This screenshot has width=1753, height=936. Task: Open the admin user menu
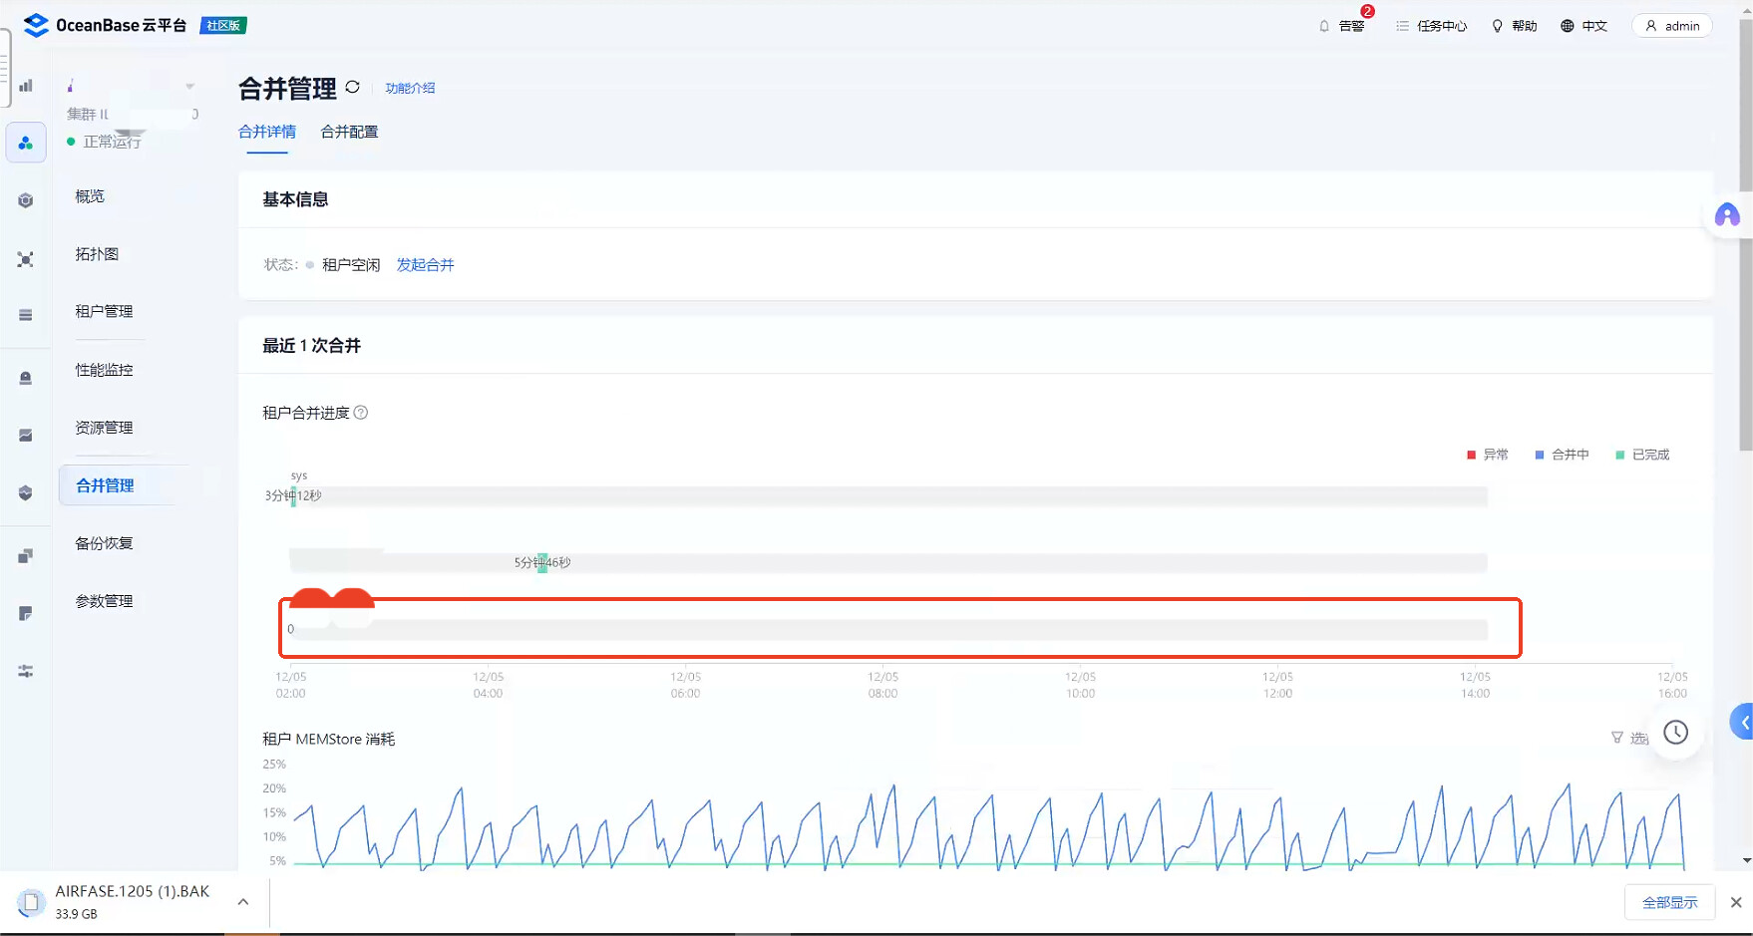click(1672, 26)
